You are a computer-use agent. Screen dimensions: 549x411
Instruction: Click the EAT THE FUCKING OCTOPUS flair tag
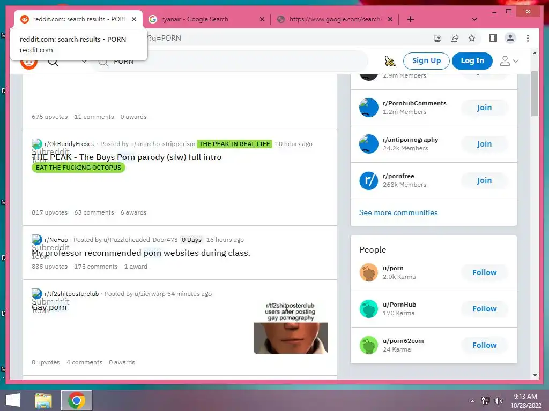pyautogui.click(x=78, y=168)
